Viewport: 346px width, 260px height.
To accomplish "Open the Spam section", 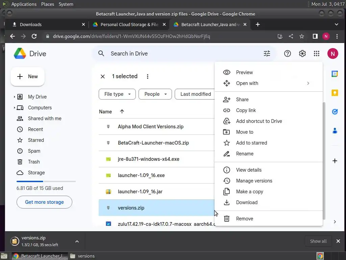I will pos(34,151).
